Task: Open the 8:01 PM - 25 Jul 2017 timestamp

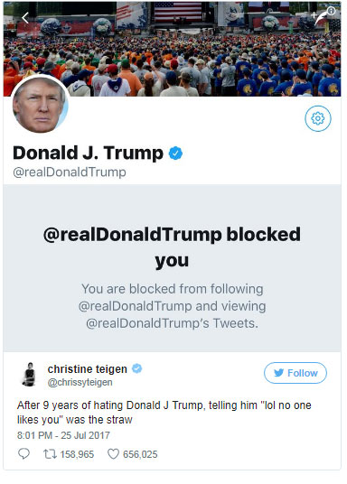Action: (x=63, y=435)
